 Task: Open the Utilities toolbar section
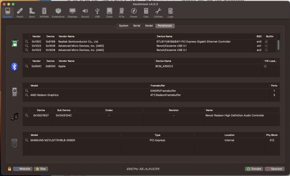(158, 13)
